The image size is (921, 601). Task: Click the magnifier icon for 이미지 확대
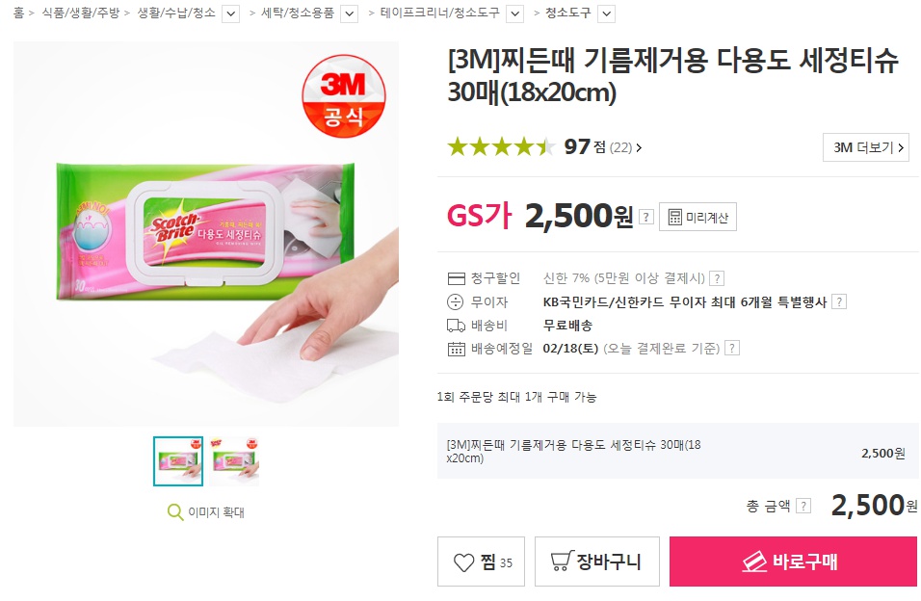175,512
